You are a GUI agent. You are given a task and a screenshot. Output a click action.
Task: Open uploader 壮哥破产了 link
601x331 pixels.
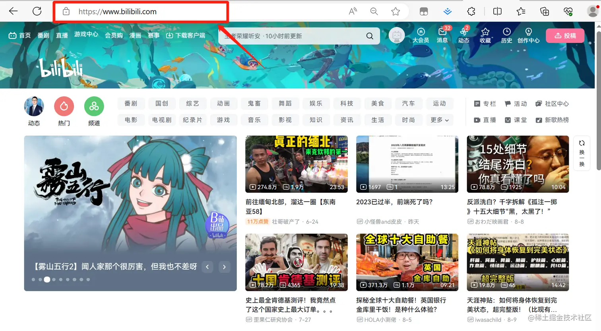(x=286, y=222)
